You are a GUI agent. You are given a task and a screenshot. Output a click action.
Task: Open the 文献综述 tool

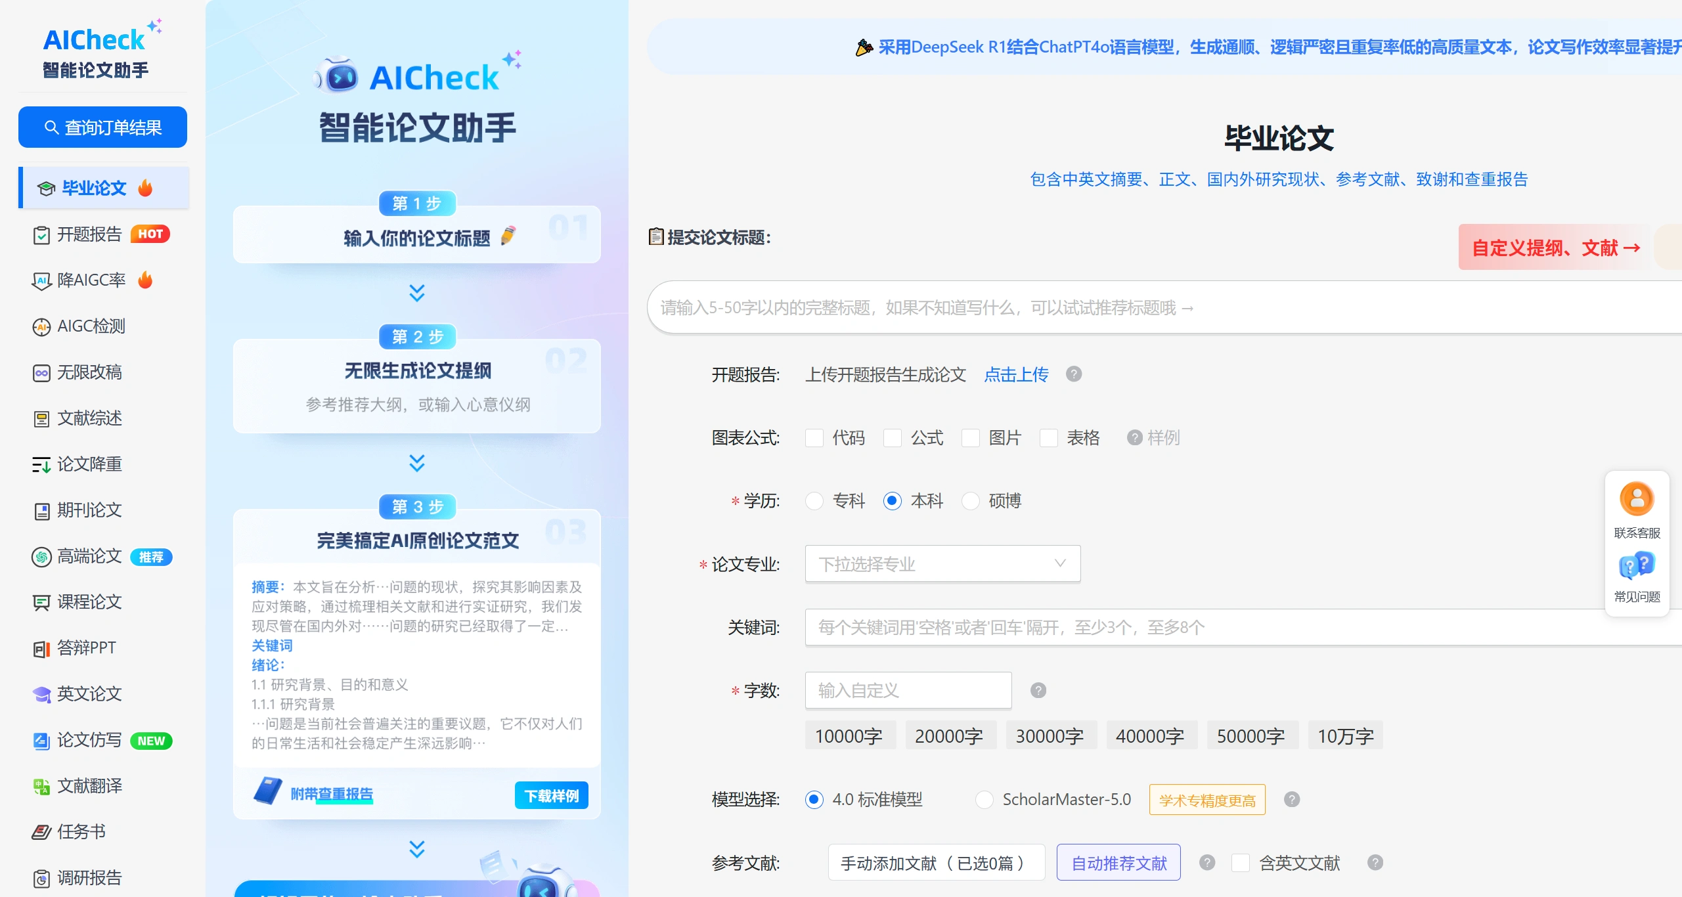90,418
